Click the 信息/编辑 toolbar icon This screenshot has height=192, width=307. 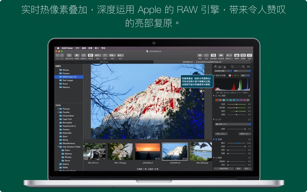[x=214, y=55]
